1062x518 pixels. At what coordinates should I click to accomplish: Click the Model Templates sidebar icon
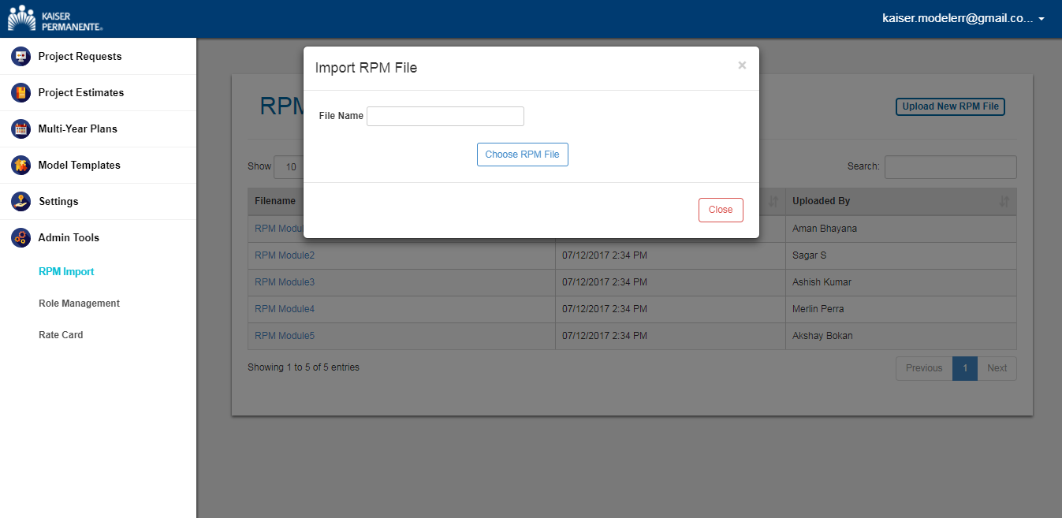click(x=20, y=166)
